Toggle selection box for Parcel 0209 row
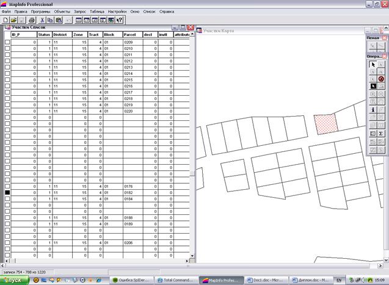This screenshot has height=285, width=389. [7, 43]
